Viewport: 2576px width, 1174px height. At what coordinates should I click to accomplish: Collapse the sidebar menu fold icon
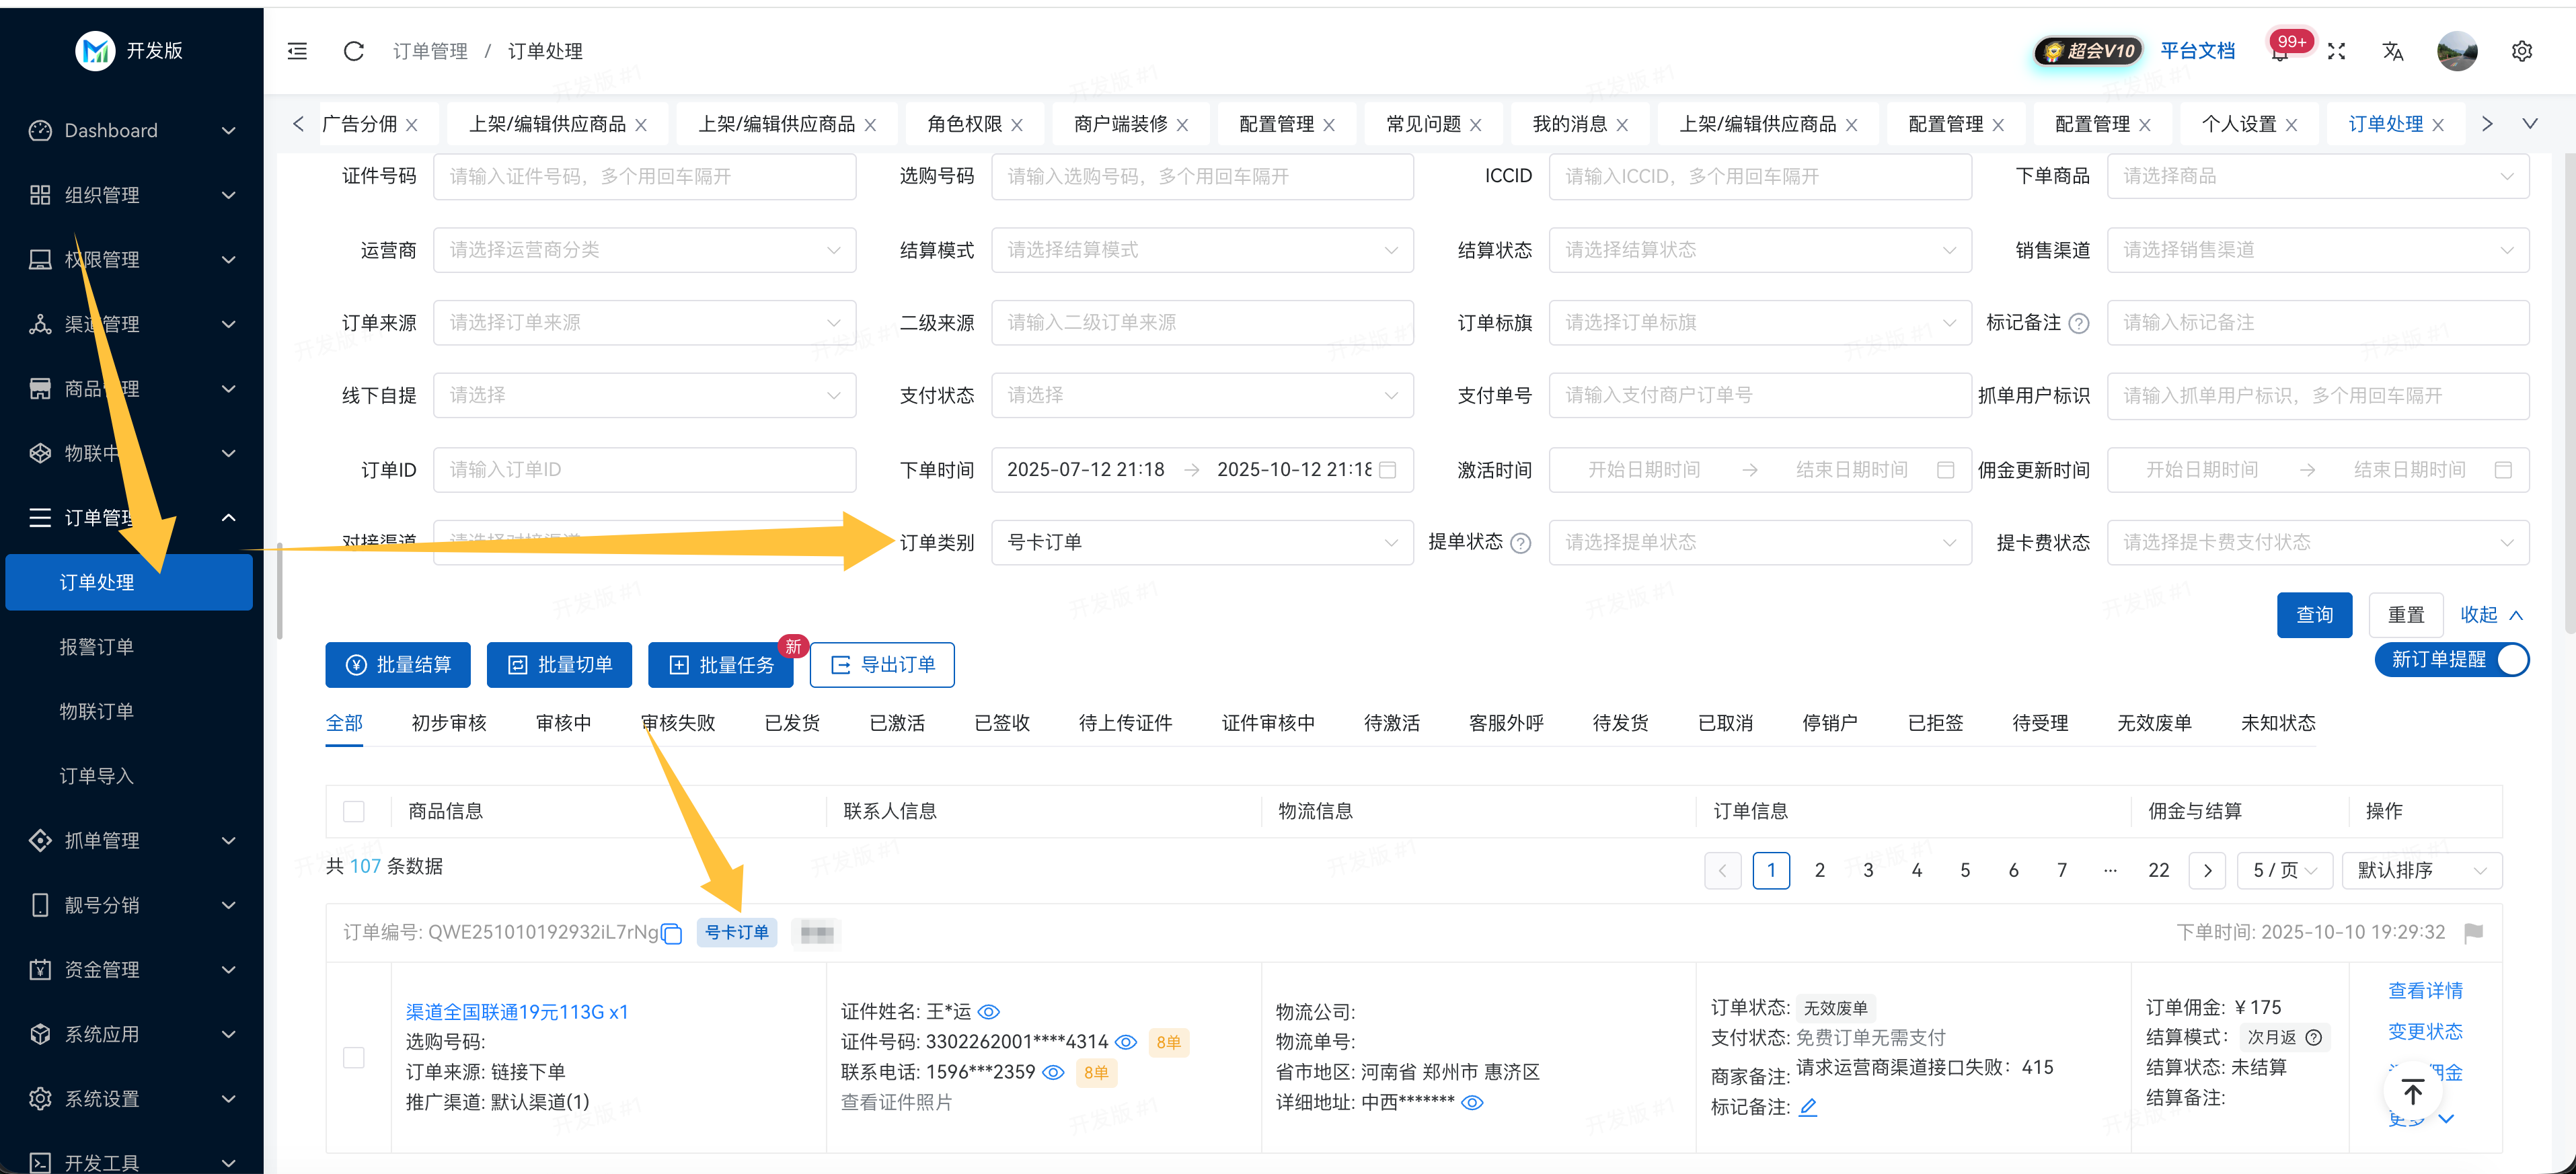tap(297, 51)
